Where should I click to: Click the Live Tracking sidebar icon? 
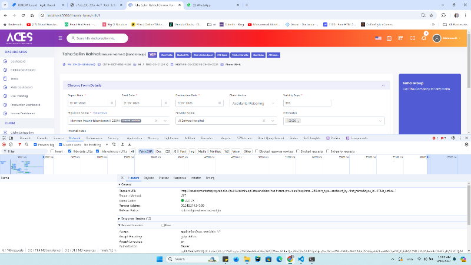point(5,95)
